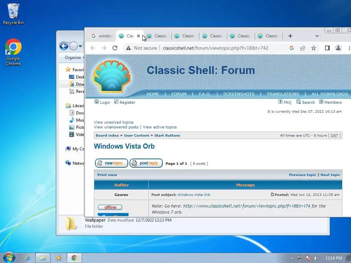Switch to the second Classic tab

click(x=158, y=36)
